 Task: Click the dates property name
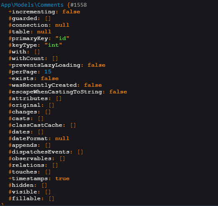coord(21,132)
